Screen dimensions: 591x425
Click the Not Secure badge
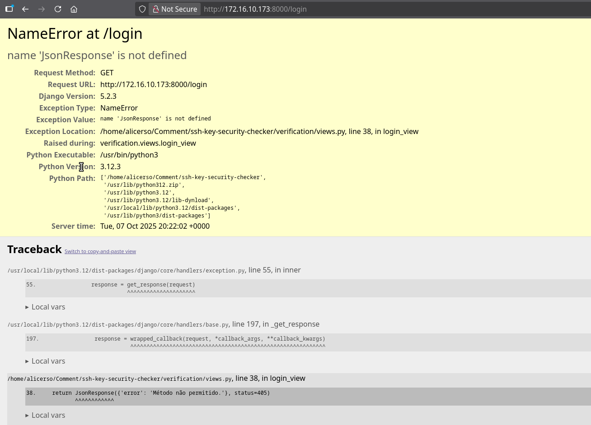point(179,9)
